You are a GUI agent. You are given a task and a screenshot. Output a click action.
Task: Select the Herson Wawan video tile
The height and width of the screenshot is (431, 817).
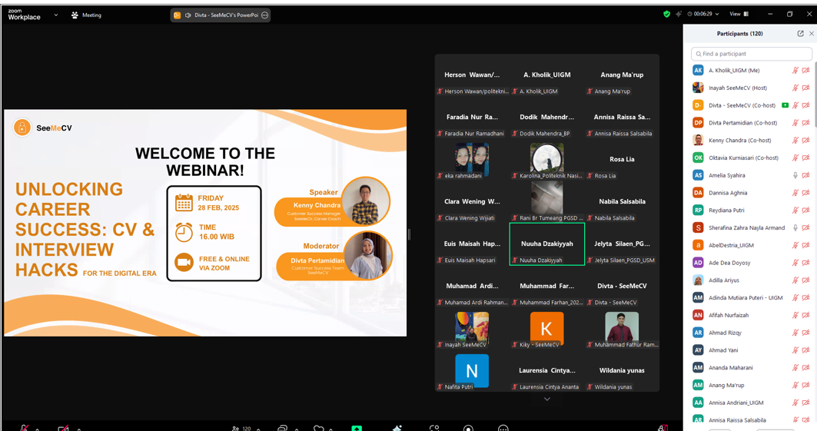coord(472,75)
